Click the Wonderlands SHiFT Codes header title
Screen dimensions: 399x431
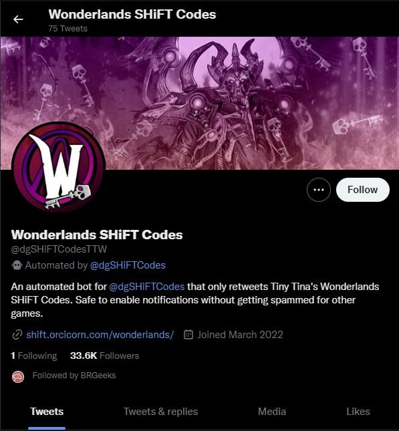132,14
